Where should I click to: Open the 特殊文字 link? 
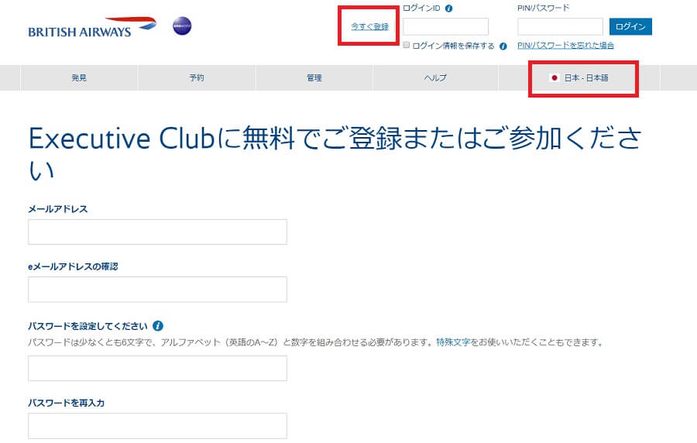click(x=453, y=342)
